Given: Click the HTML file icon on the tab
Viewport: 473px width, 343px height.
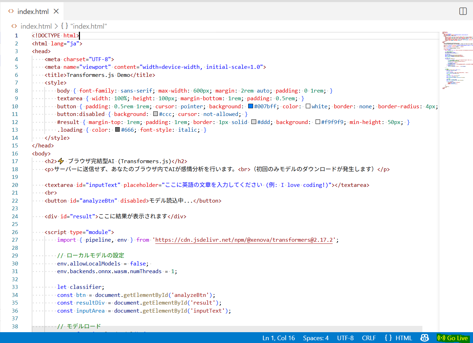Looking at the screenshot, I should click(x=11, y=12).
